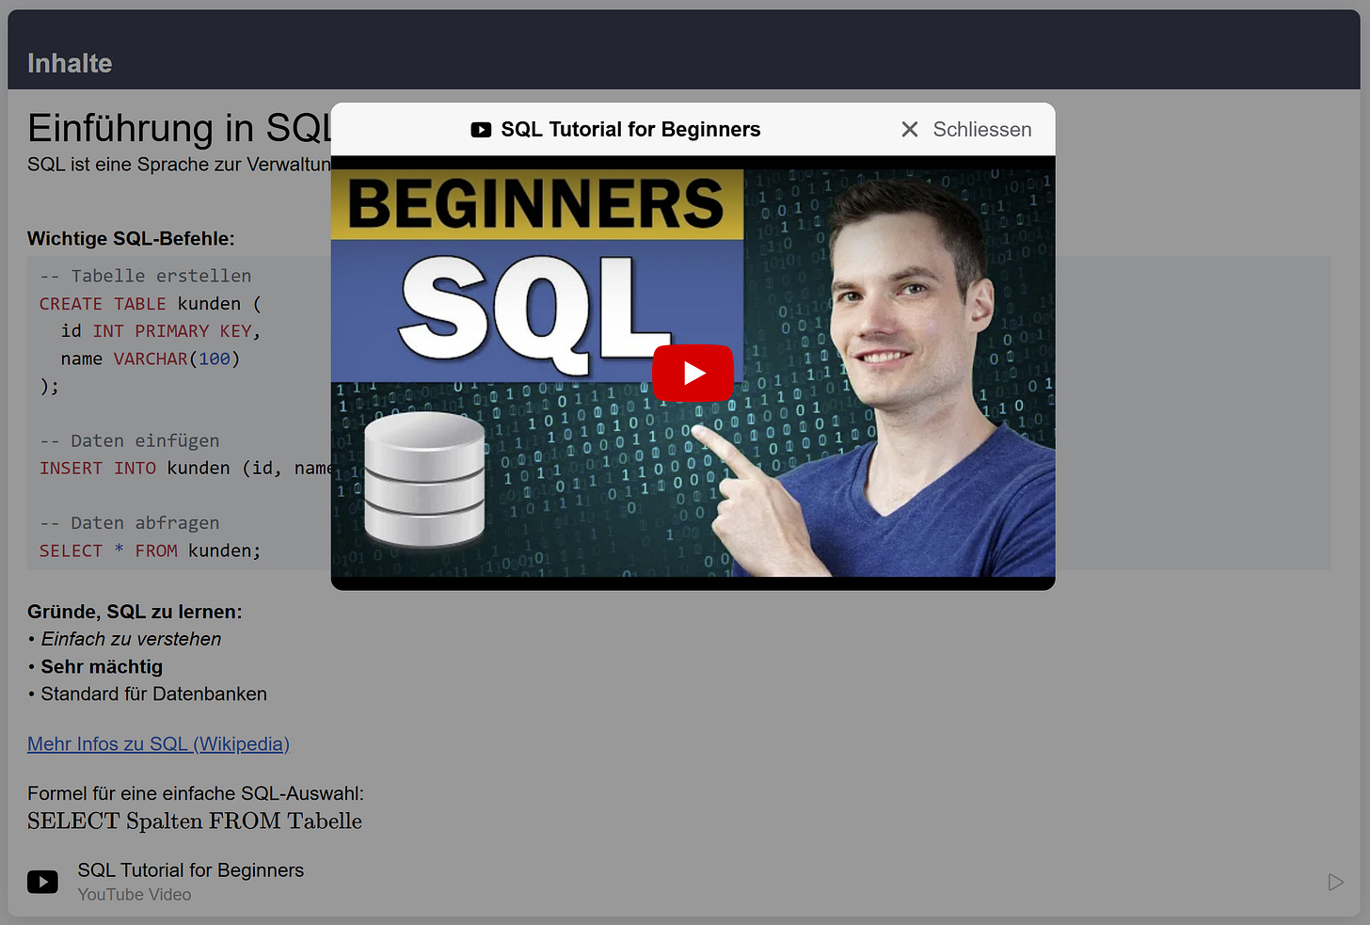Click the SQL Tutorial for Beginners modal title
1370x925 pixels.
coord(630,130)
